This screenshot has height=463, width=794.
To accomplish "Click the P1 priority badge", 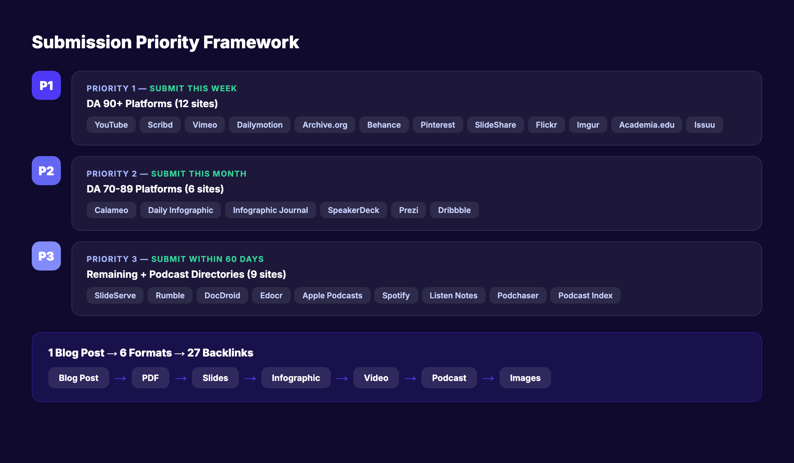I will 46,85.
